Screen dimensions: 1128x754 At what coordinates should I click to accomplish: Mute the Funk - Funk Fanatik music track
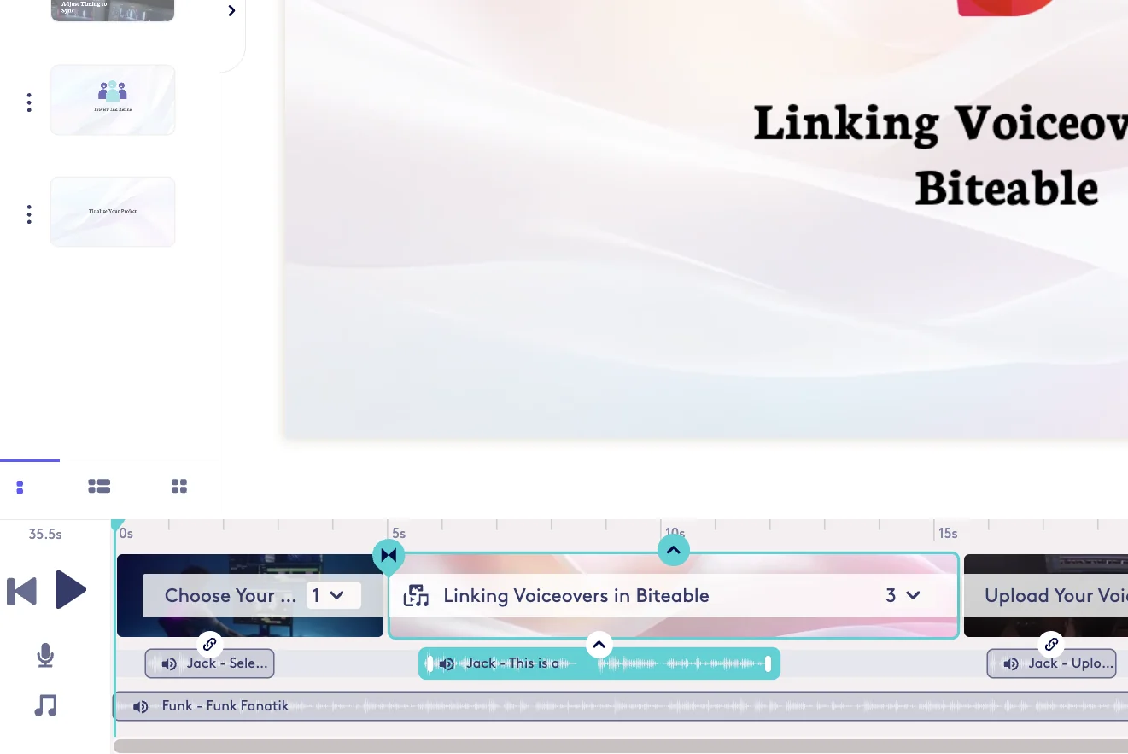141,706
